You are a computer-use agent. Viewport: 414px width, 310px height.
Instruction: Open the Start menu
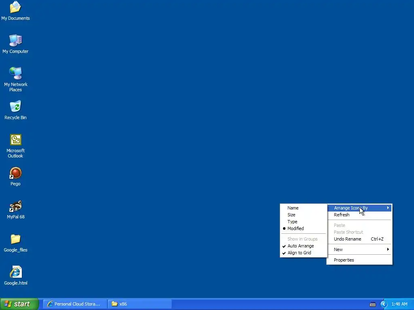(x=19, y=304)
